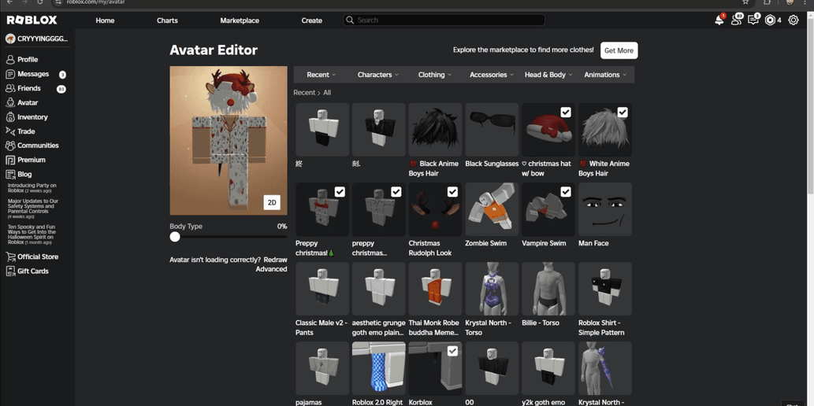This screenshot has height=406, width=814.
Task: Click the Recent breadcrumb link
Action: 304,93
